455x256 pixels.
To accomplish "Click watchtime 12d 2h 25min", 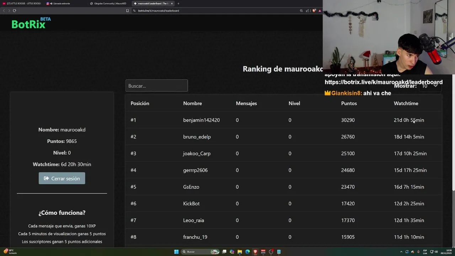I will pos(409,204).
